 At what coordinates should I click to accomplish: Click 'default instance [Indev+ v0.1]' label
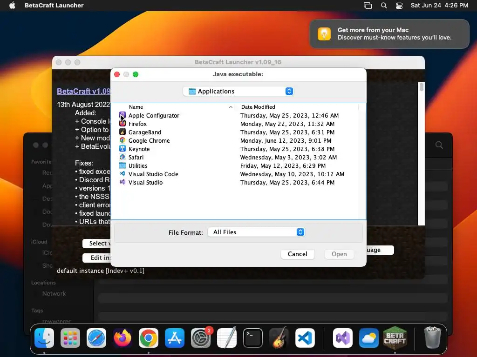[101, 271]
